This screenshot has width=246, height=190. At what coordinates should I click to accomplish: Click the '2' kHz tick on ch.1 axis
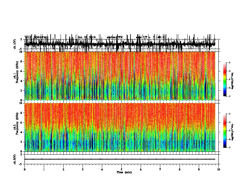[22, 90]
